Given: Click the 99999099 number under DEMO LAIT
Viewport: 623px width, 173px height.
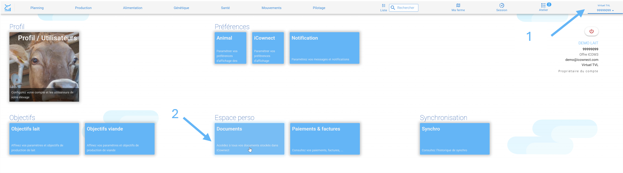Looking at the screenshot, I should click(591, 49).
